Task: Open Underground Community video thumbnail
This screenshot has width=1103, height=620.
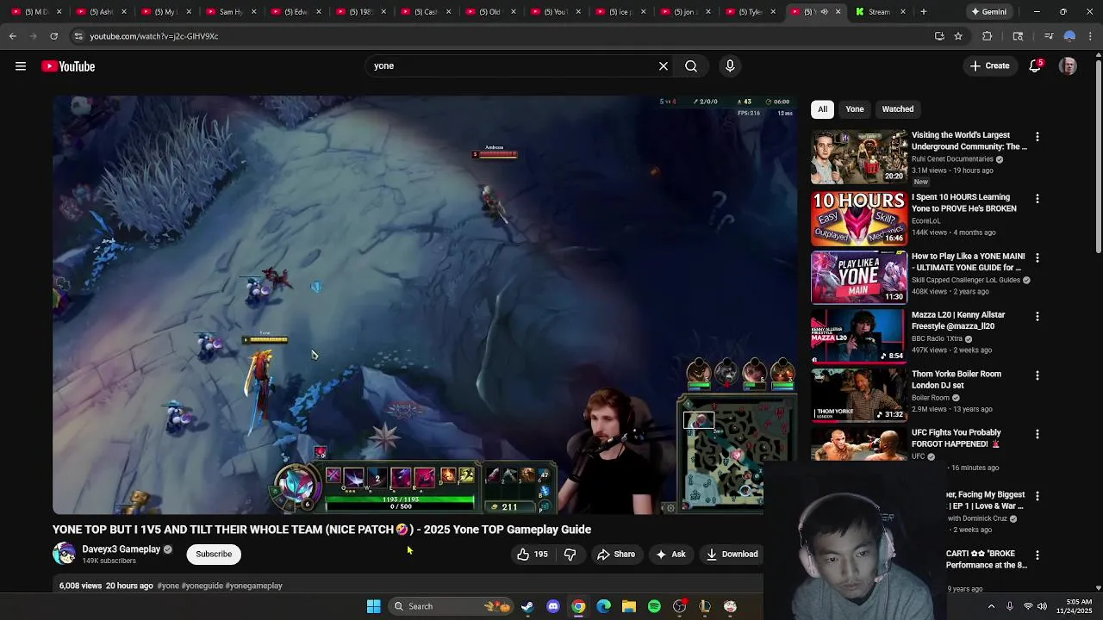Action: point(858,157)
